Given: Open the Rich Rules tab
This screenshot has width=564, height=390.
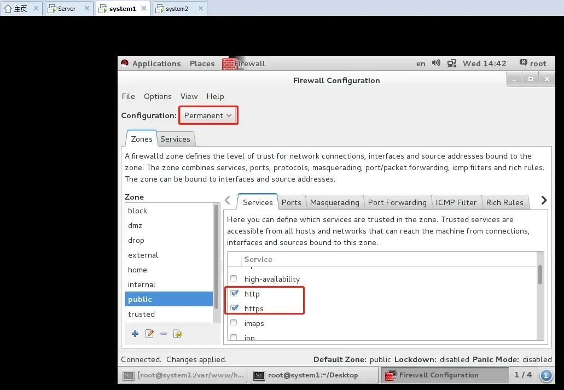Looking at the screenshot, I should [505, 202].
